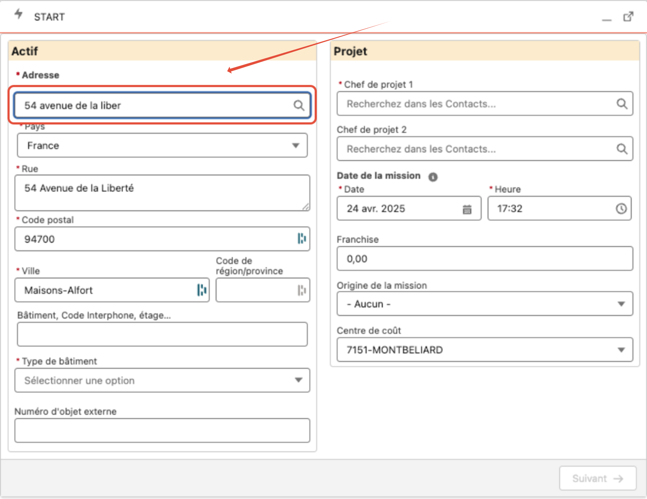Open the info tooltip for Date de la mission
The image size is (647, 499).
tap(433, 177)
